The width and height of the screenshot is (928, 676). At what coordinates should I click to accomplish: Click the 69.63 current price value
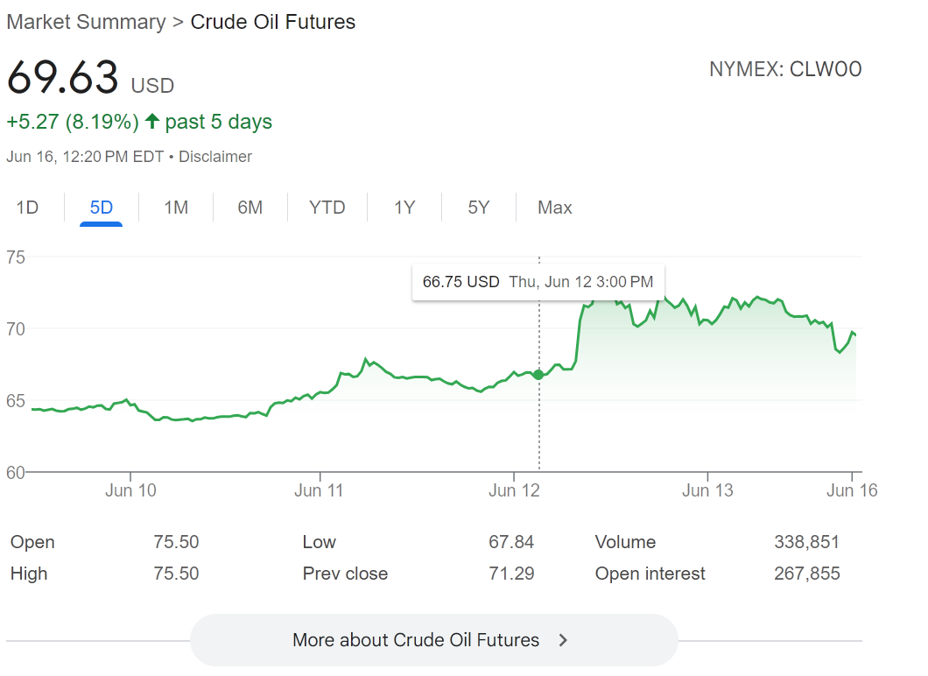tap(63, 78)
